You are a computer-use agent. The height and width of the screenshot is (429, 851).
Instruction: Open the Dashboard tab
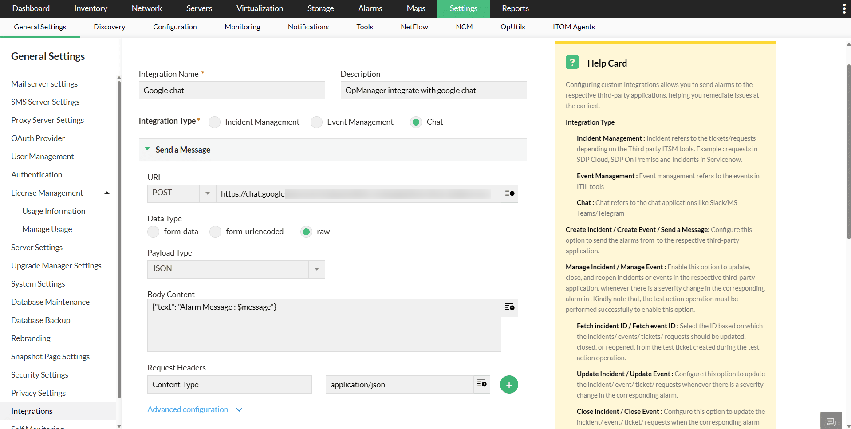(31, 8)
